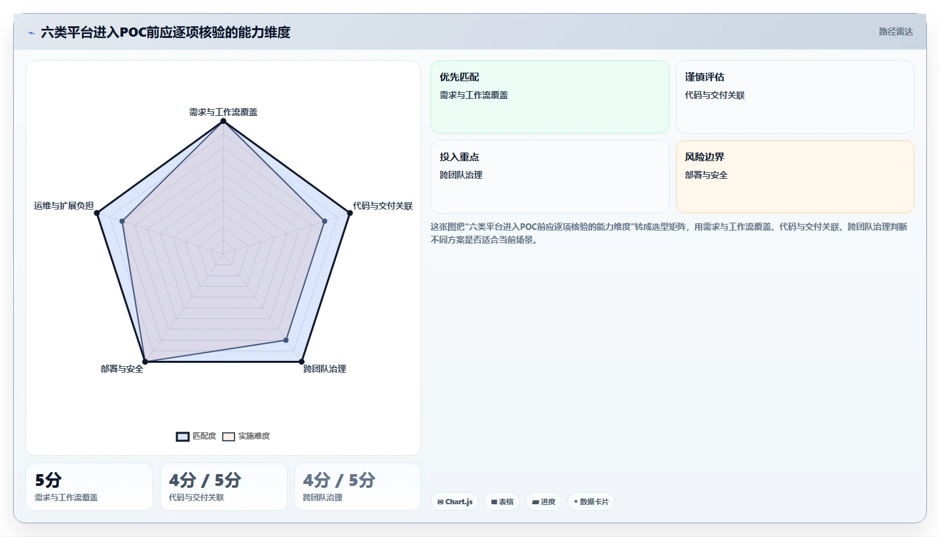Click the radar axis label 跨团队治理

[x=325, y=369]
